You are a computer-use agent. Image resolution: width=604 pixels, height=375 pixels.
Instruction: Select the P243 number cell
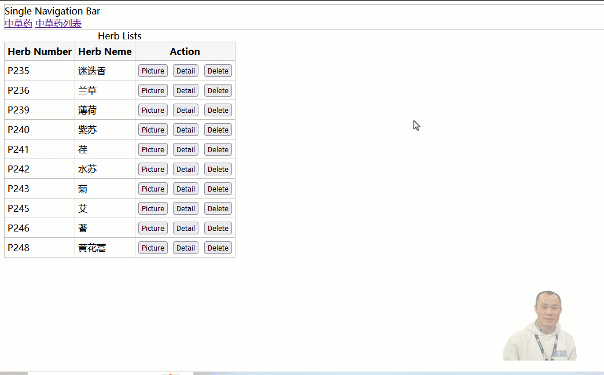40,189
